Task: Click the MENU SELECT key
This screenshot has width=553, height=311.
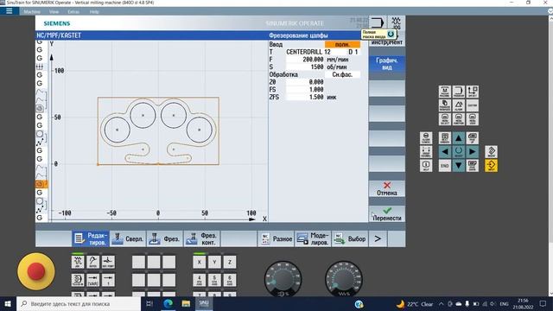Action: [x=445, y=119]
